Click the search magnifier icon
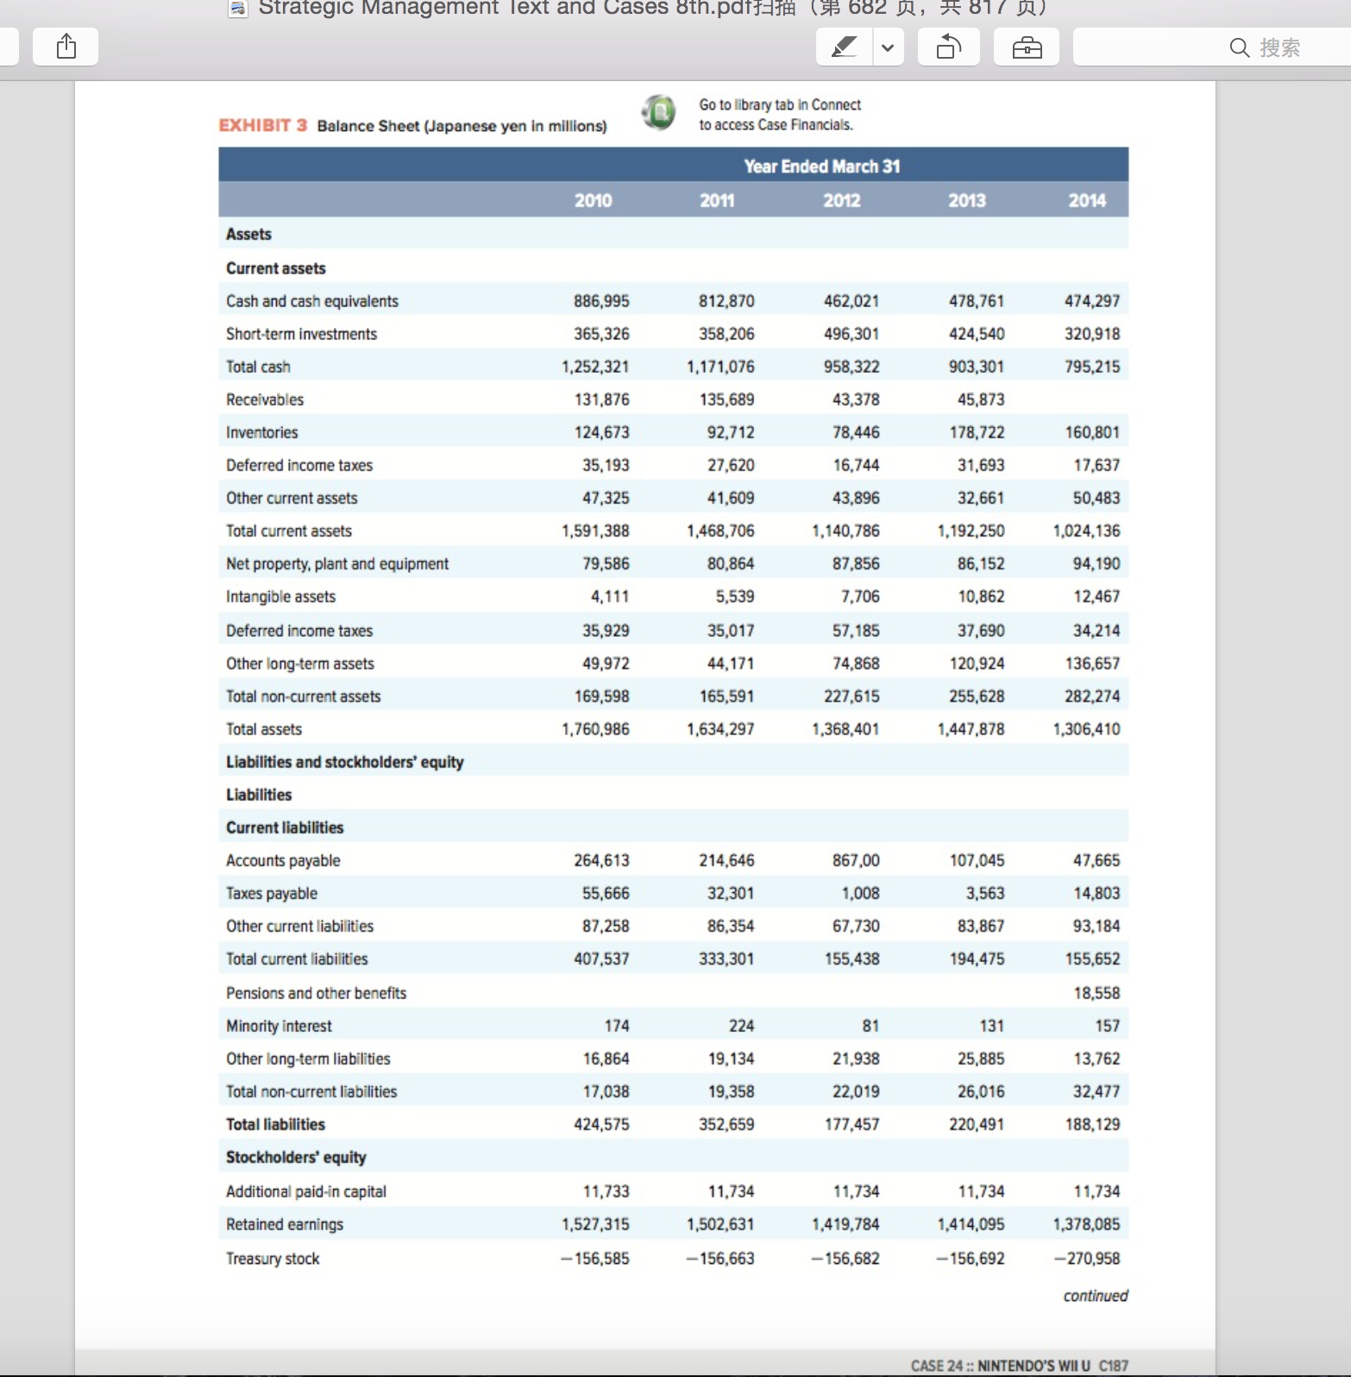 click(1239, 47)
